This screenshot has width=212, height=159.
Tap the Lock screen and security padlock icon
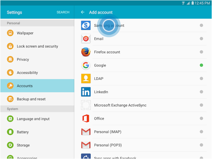click(x=10, y=46)
